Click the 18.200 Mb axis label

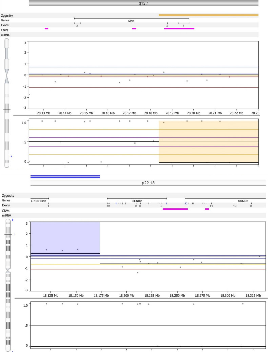[127, 296]
